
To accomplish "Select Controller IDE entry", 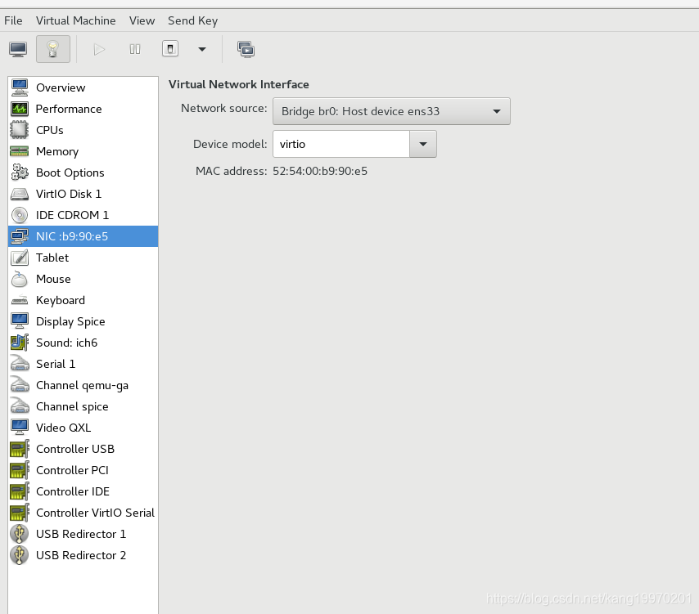I will 83,491.
